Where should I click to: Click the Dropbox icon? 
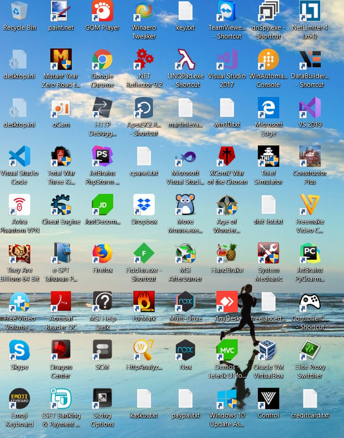[144, 205]
